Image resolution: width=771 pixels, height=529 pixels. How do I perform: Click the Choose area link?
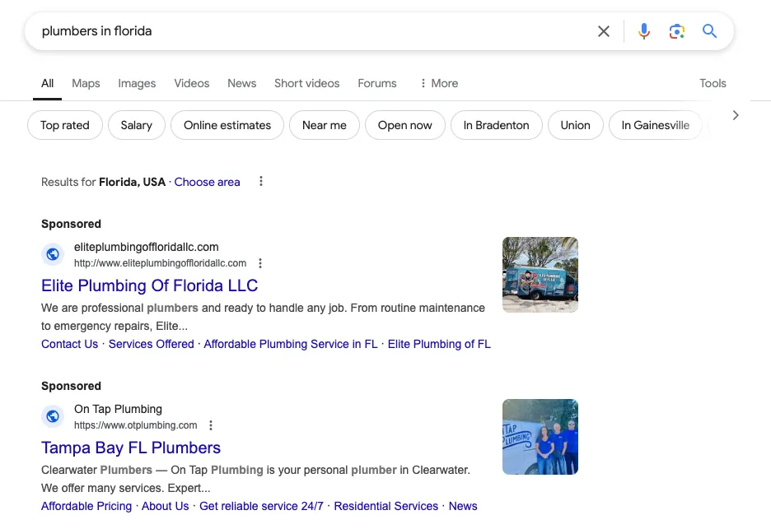point(207,182)
